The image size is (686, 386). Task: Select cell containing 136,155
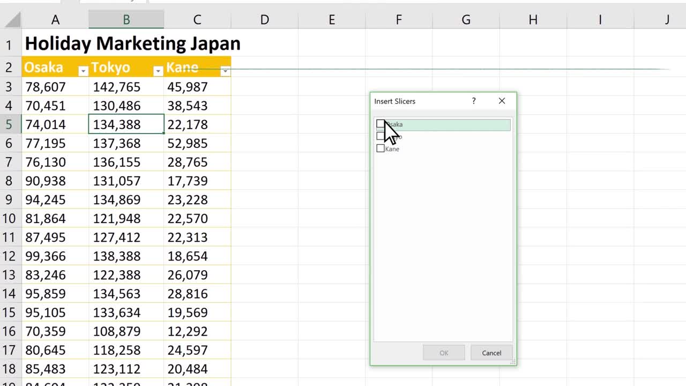point(126,162)
